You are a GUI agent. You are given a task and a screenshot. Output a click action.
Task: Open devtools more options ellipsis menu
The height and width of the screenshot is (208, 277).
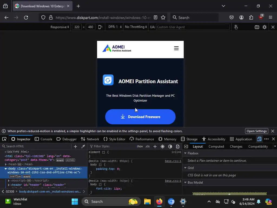[x=266, y=139]
